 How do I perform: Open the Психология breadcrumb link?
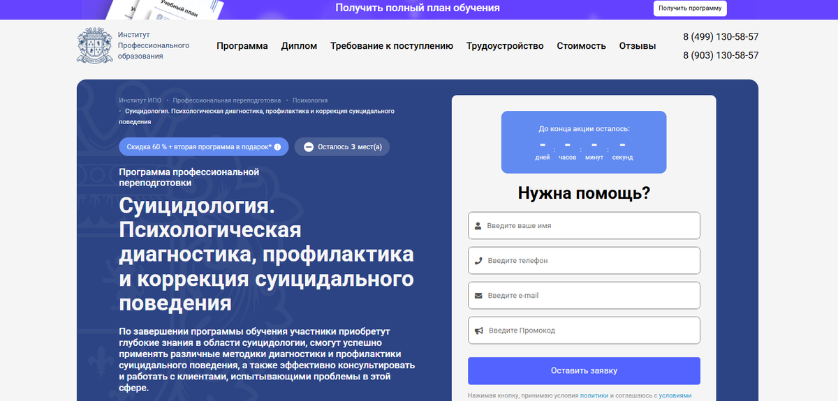(x=310, y=100)
